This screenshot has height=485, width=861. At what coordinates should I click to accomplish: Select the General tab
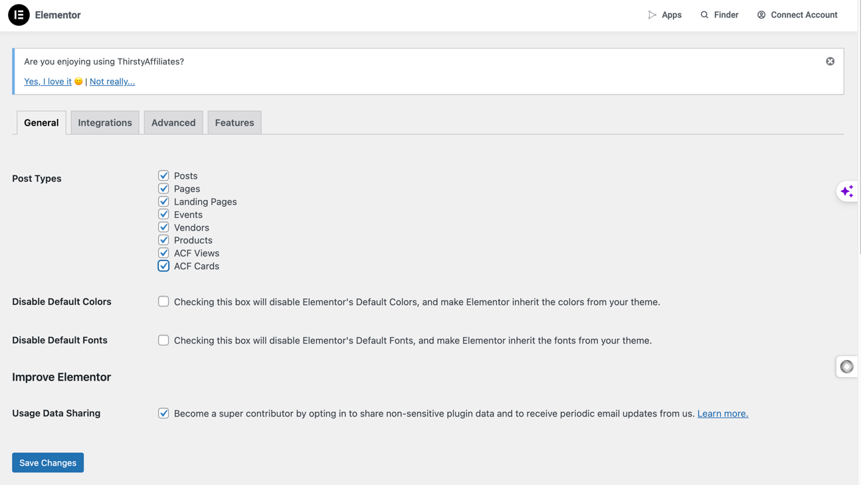(41, 122)
